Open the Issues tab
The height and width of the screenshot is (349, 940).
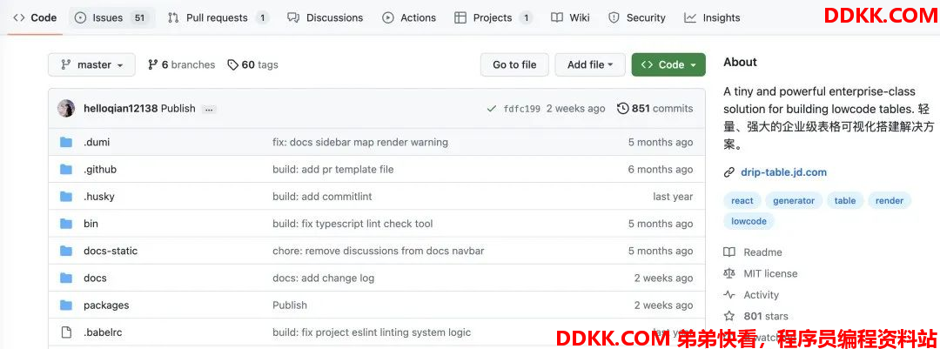coord(112,18)
